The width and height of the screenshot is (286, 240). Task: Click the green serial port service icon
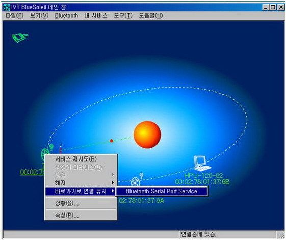pos(20,38)
